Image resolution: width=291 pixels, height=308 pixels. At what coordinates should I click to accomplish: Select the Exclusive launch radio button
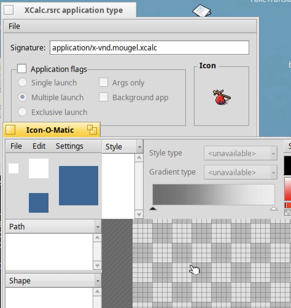click(x=22, y=112)
